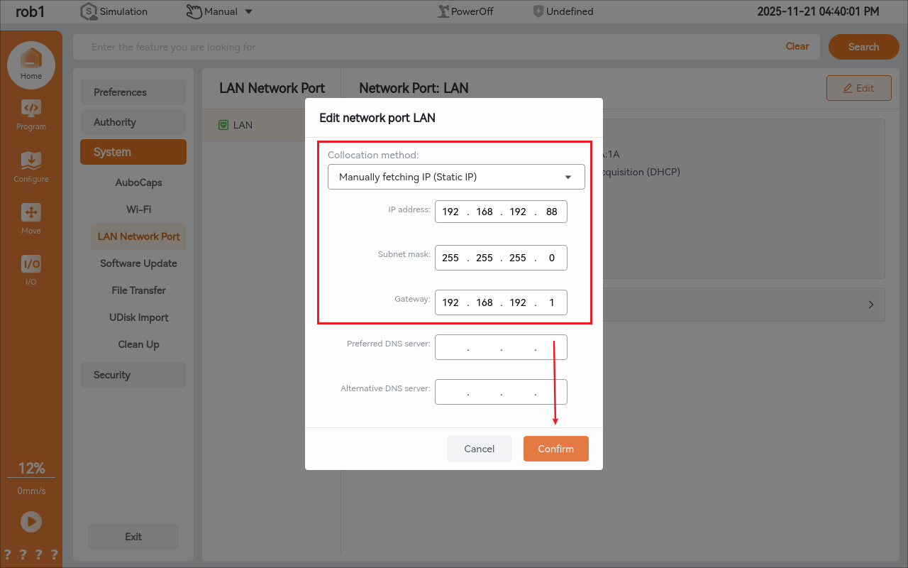
Task: Click the 12% speed indicator
Action: coord(31,469)
